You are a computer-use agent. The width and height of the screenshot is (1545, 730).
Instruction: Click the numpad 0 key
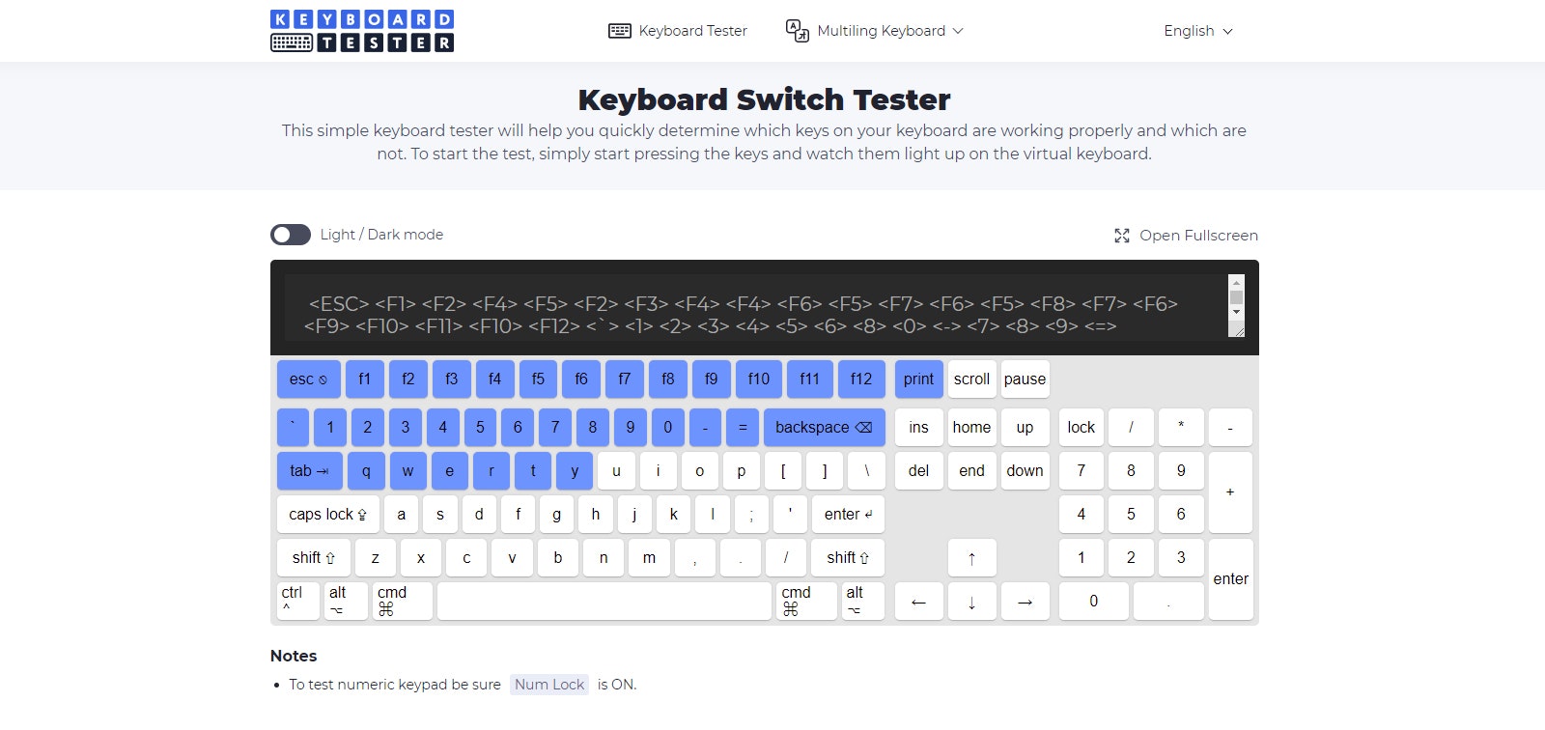[x=1093, y=602]
